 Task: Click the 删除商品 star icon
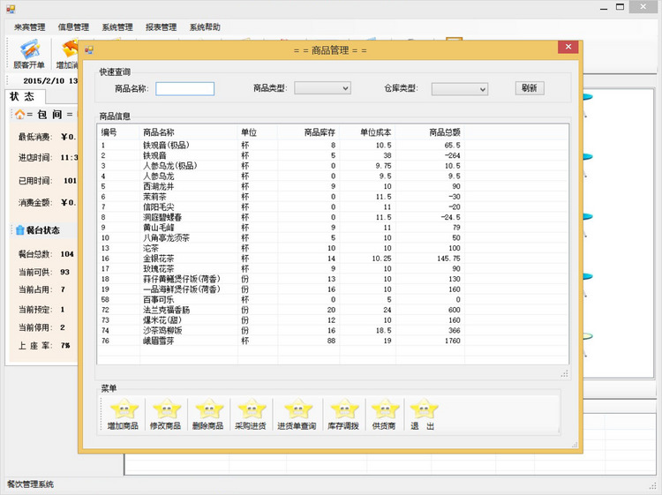(208, 411)
